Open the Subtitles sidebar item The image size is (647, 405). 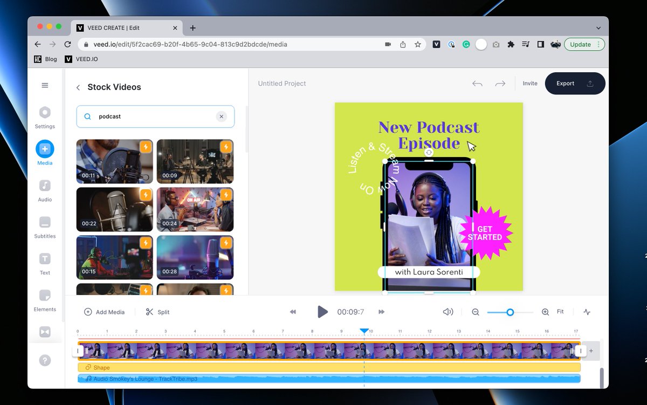[x=45, y=226]
